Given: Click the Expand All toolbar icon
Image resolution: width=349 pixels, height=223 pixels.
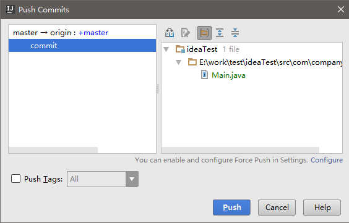Looking at the screenshot, I should [220, 33].
